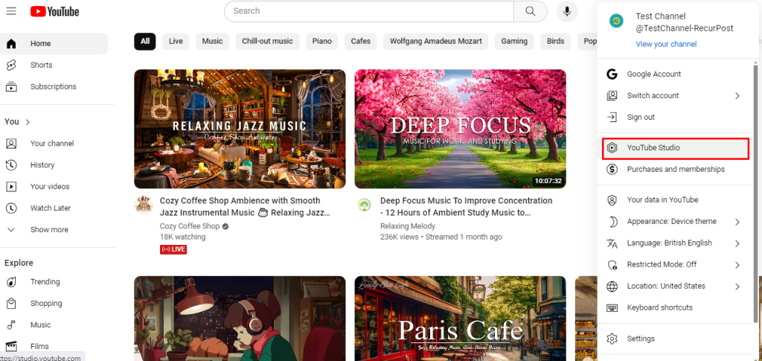Start voice search with microphone

coord(566,11)
